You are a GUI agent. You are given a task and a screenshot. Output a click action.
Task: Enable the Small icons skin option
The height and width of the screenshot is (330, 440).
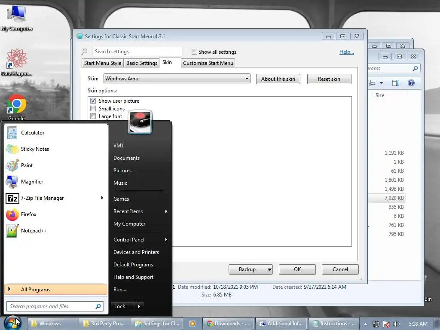point(93,109)
